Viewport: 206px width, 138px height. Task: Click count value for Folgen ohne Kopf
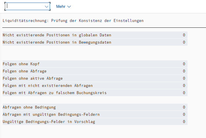(184, 64)
